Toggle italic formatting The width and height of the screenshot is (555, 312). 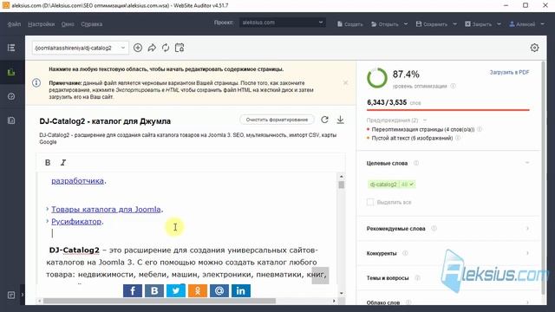[63, 162]
